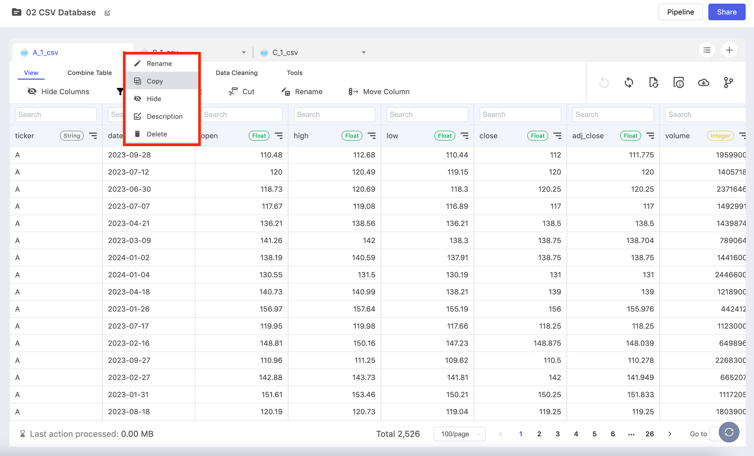Select Copy in the context menu
The width and height of the screenshot is (754, 456).
click(x=155, y=81)
